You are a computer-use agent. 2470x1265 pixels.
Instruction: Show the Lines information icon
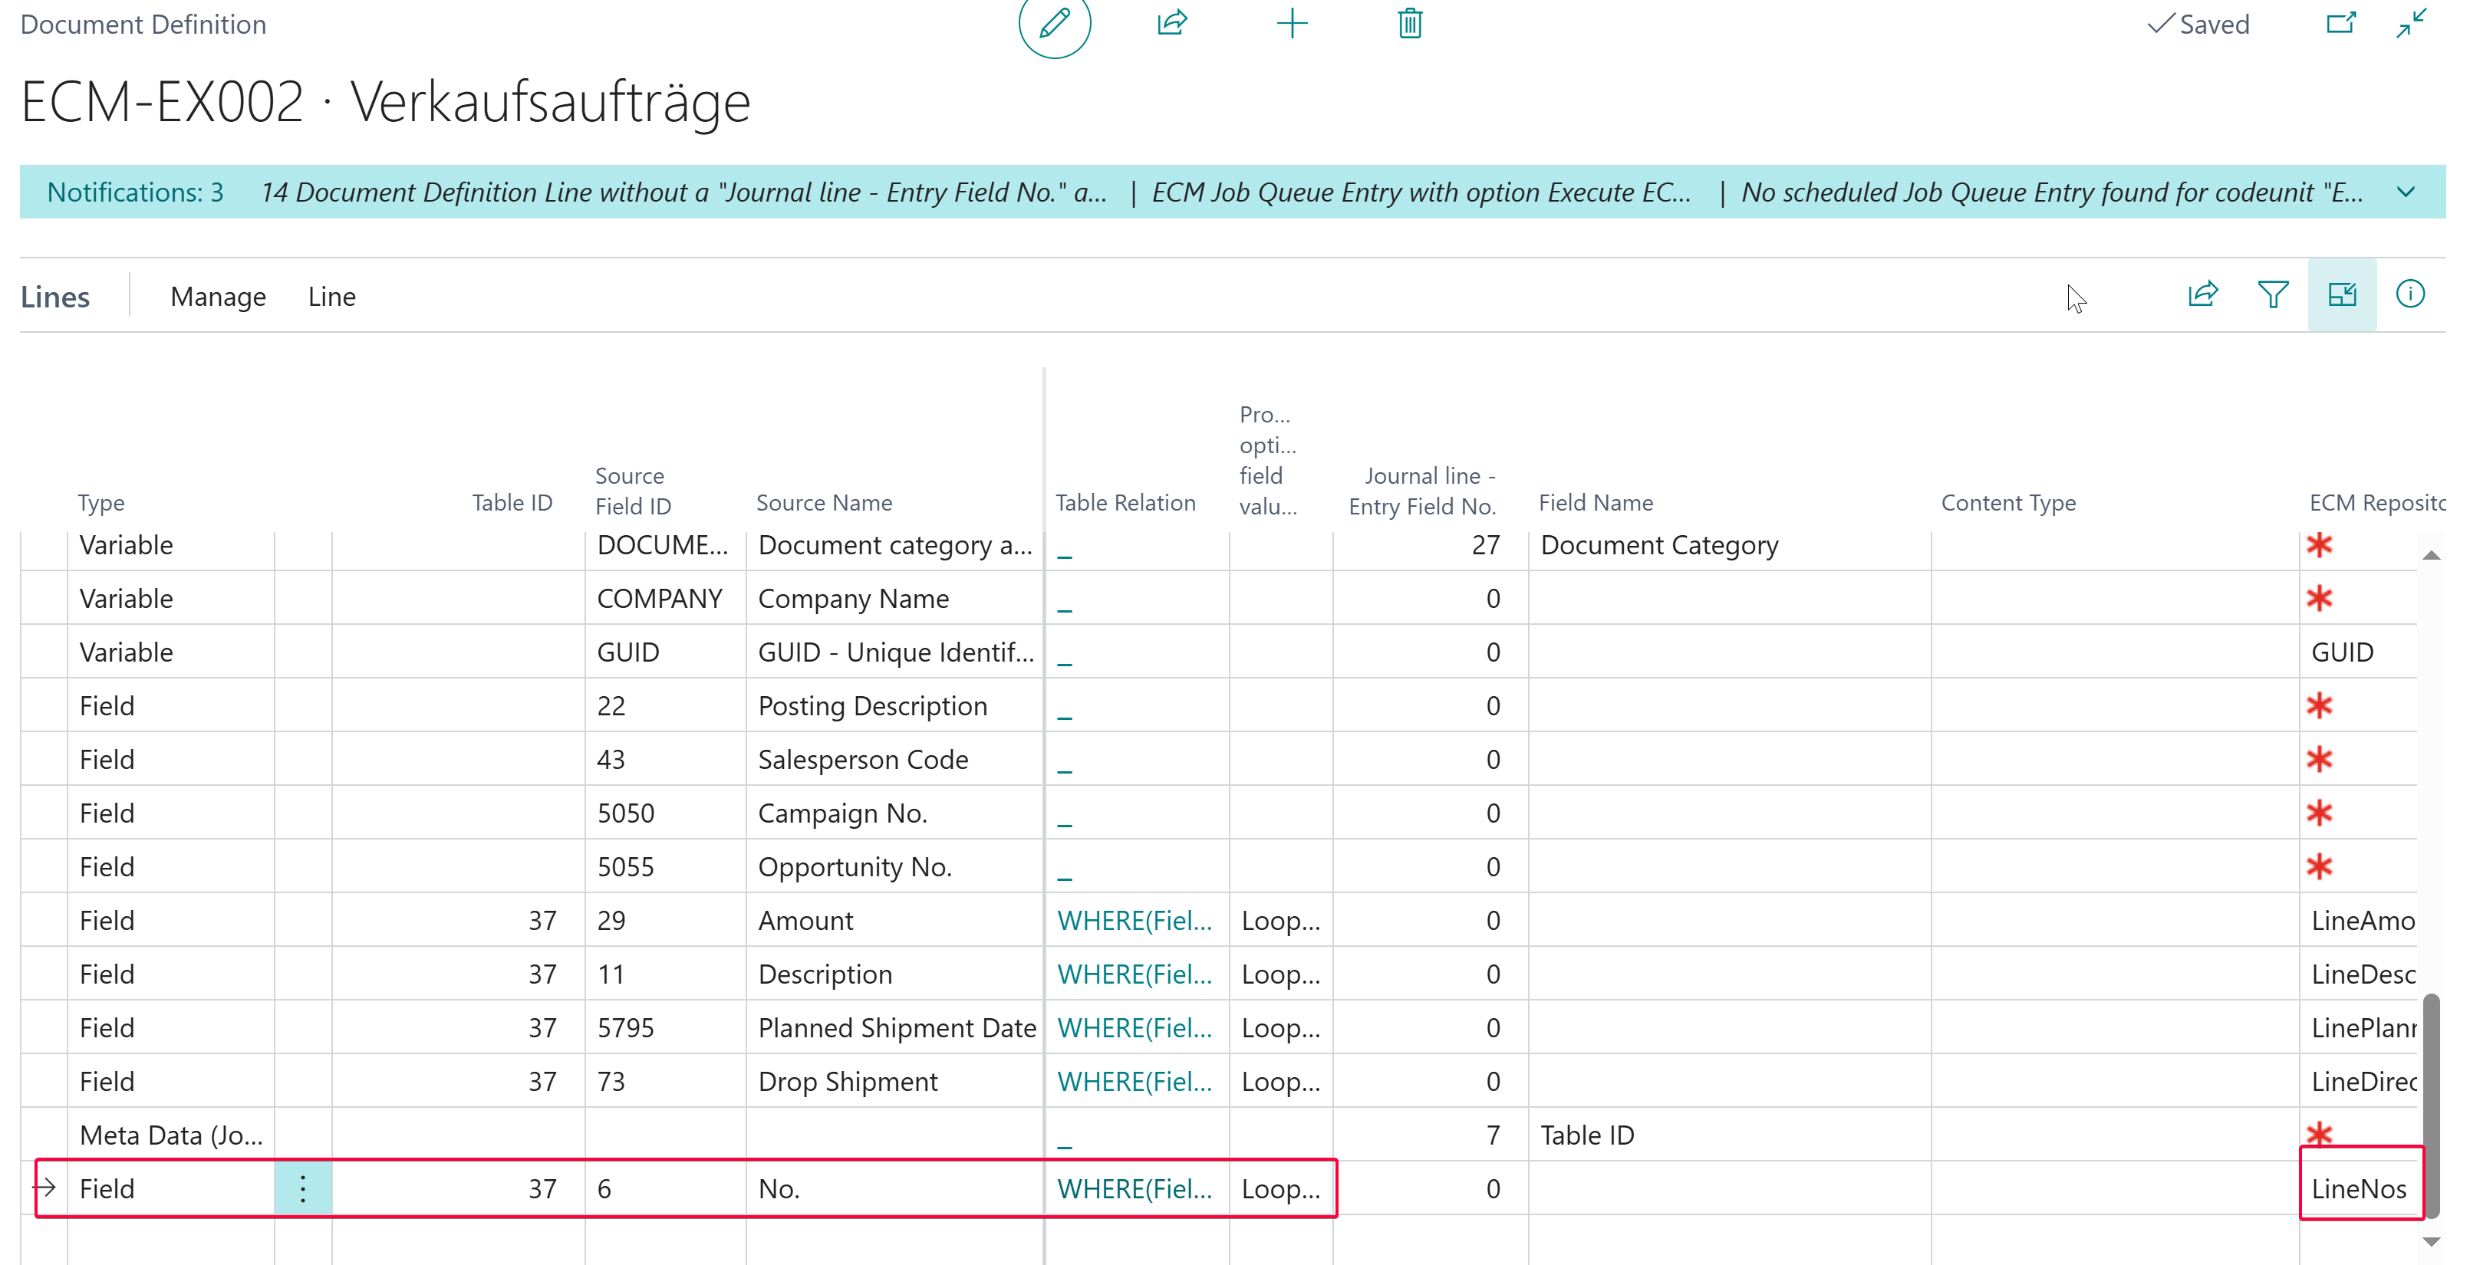2409,294
